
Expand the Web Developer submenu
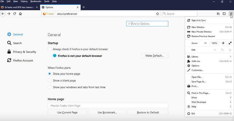coord(209,102)
